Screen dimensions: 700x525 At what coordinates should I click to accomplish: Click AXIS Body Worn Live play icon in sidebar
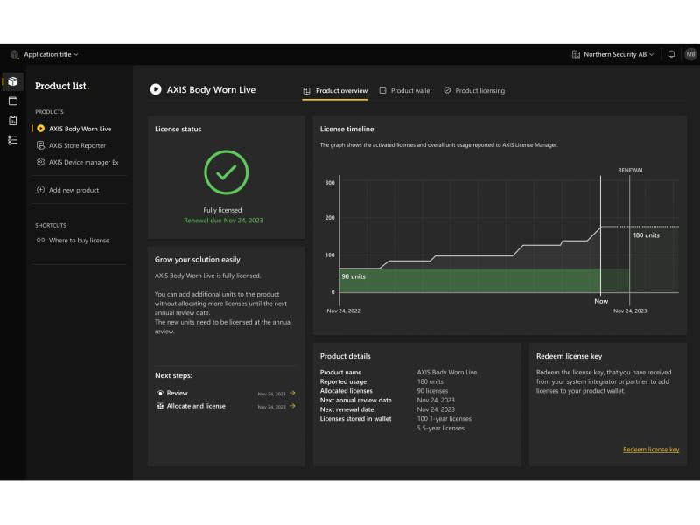40,129
